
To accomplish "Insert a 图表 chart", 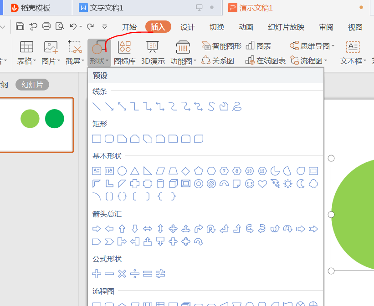I will coord(258,46).
